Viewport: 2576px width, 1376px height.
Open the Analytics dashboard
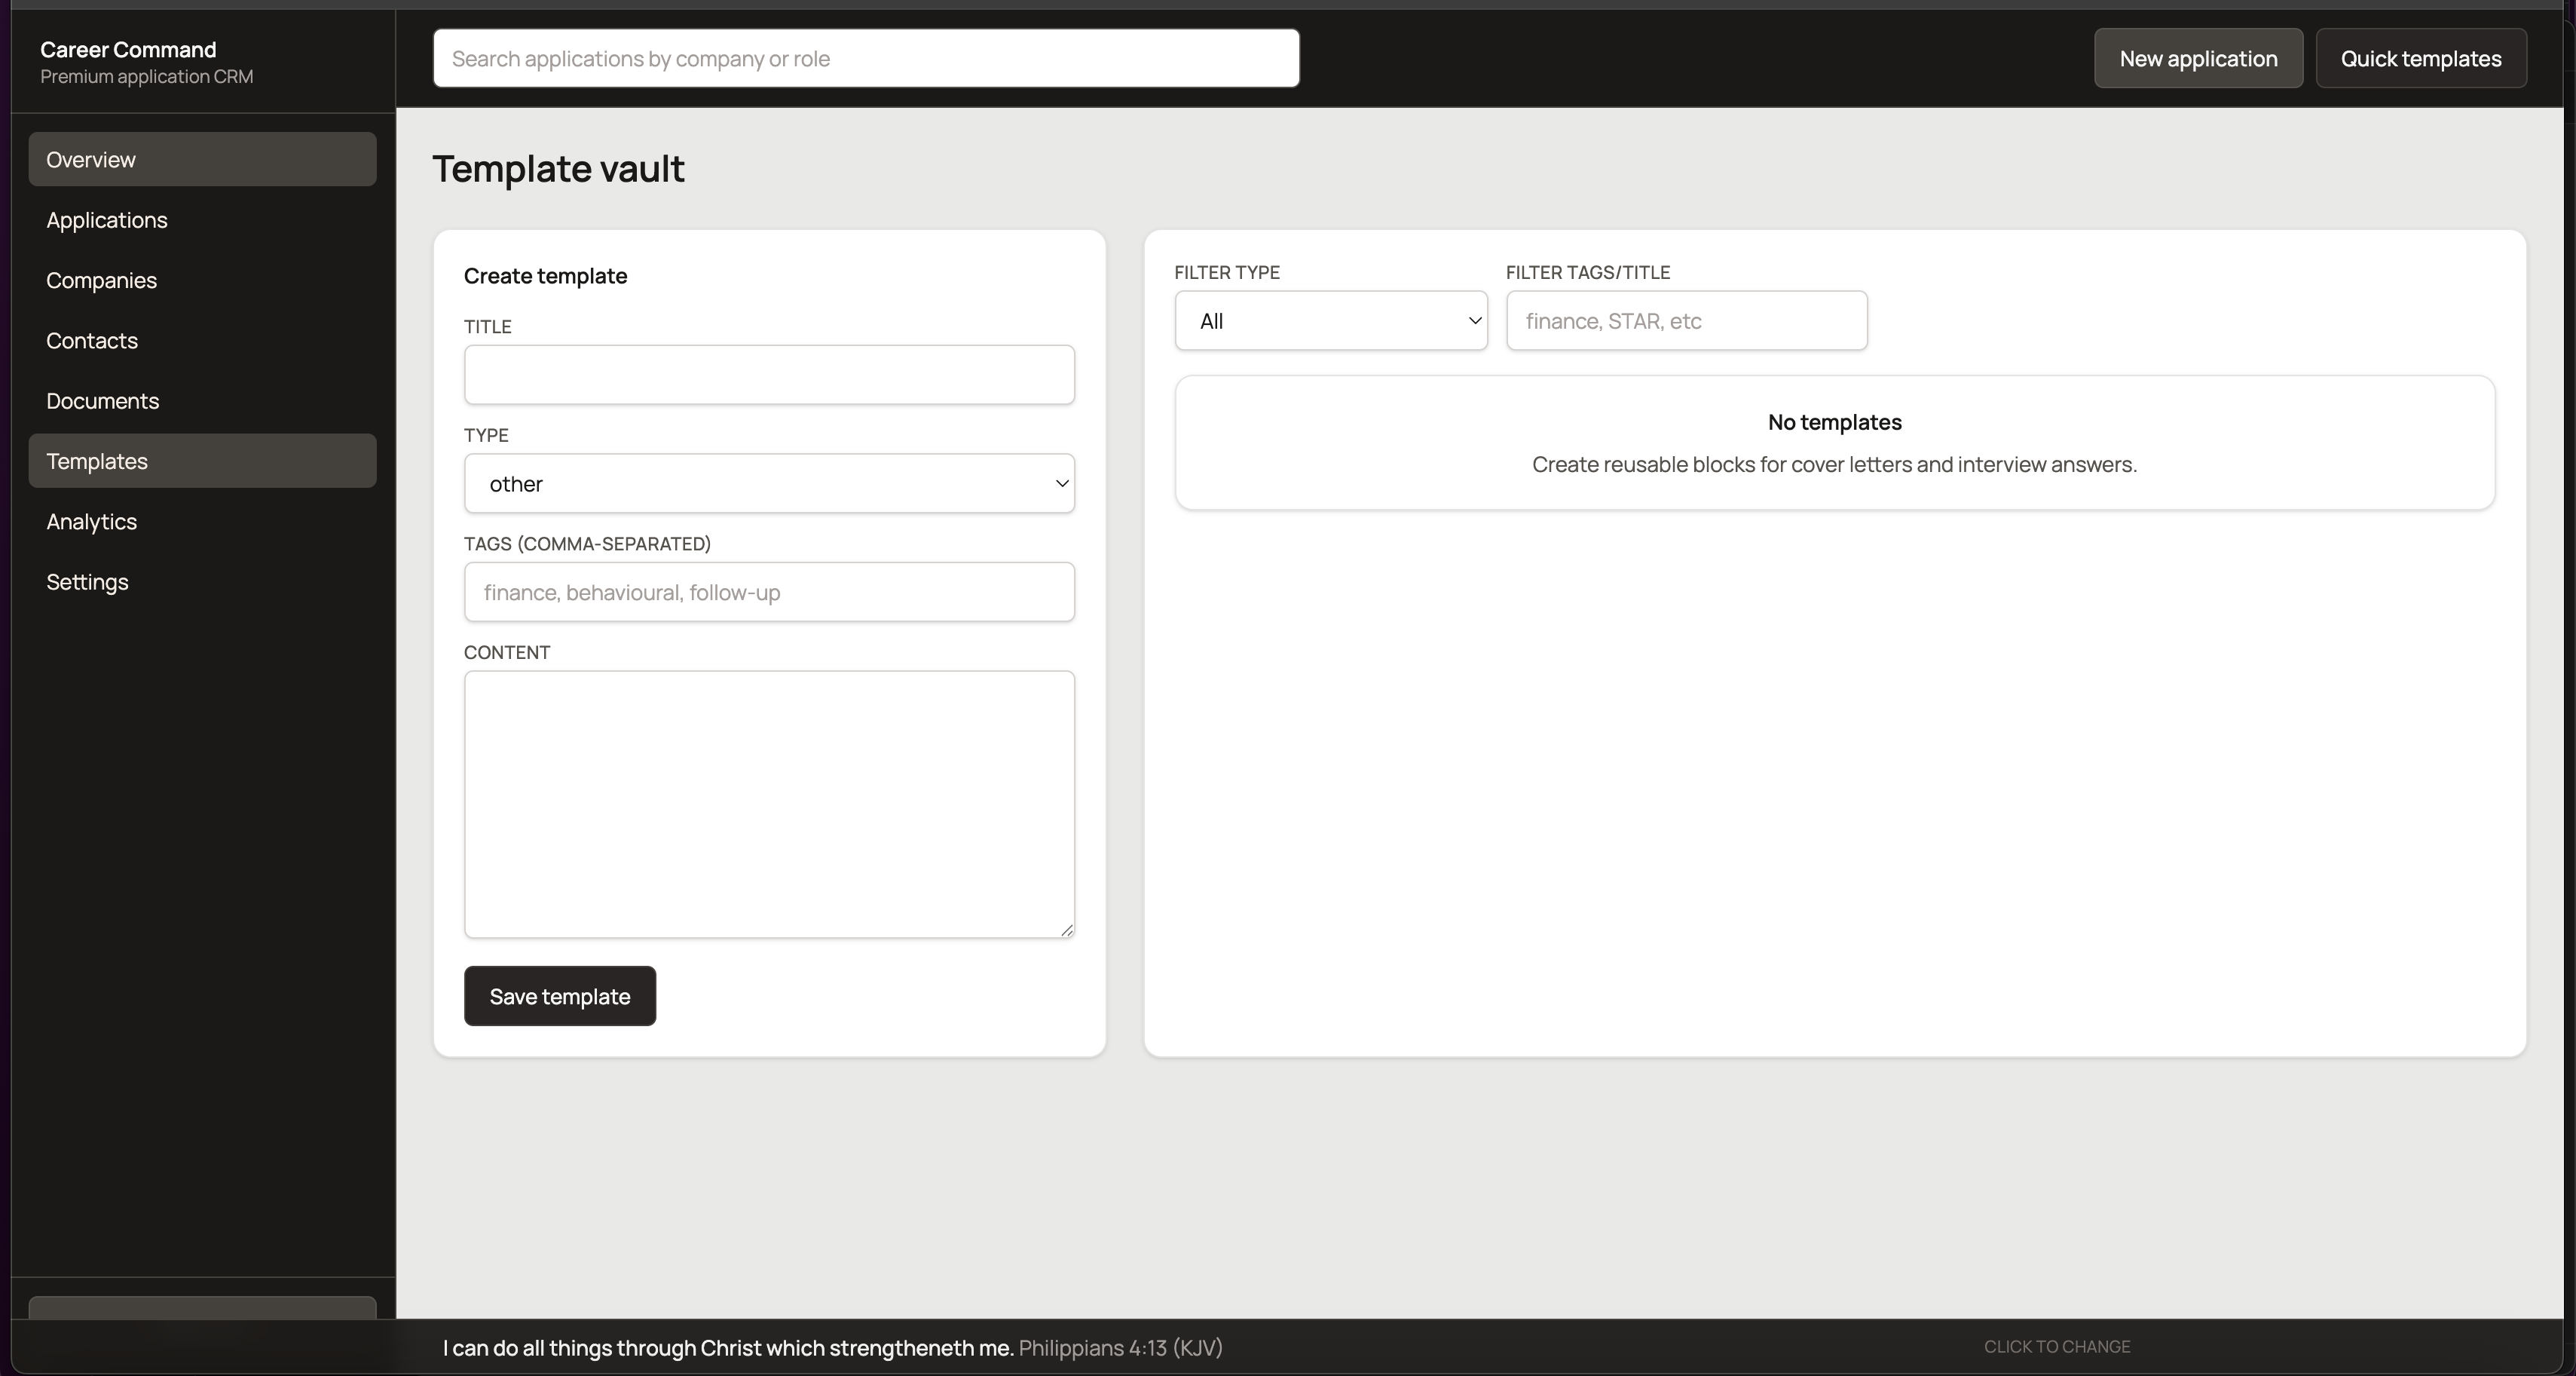(92, 522)
